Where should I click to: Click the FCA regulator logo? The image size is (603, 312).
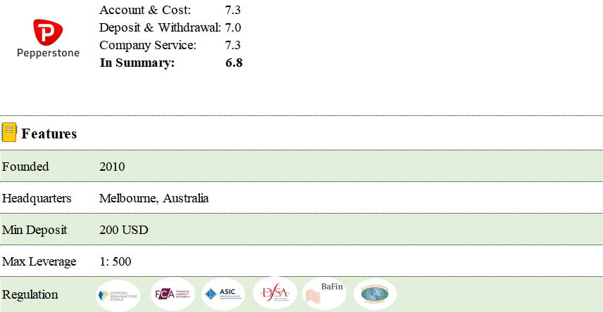pos(173,294)
